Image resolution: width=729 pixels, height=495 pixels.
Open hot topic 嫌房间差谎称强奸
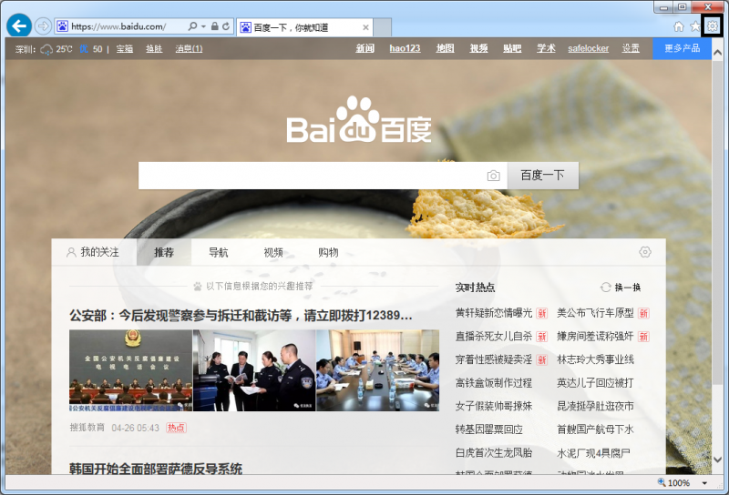click(595, 336)
